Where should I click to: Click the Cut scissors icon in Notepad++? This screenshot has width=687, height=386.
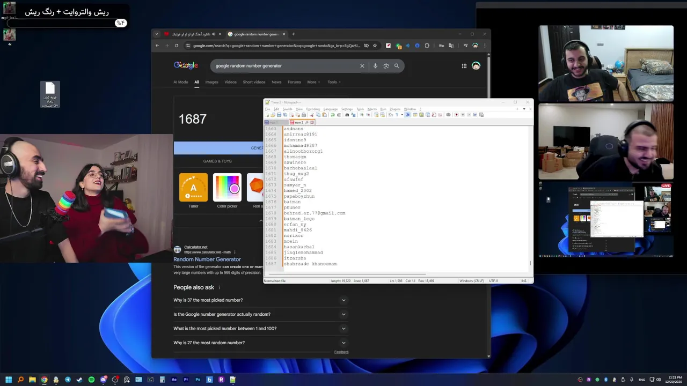point(312,115)
